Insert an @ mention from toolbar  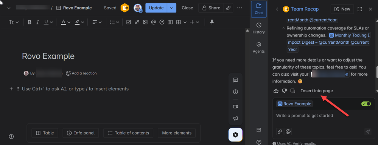pos(153,22)
